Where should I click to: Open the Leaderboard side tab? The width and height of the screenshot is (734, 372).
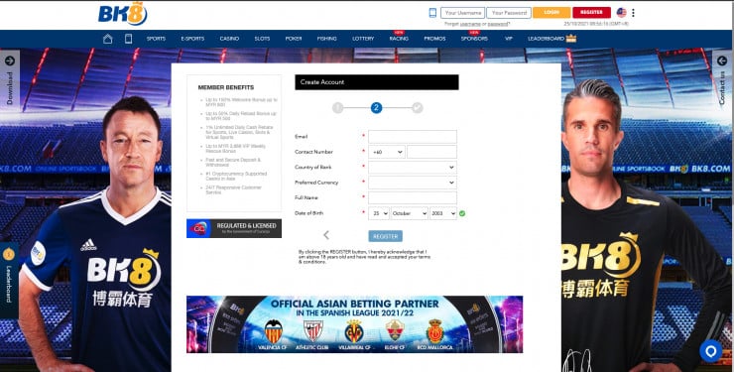(x=9, y=280)
